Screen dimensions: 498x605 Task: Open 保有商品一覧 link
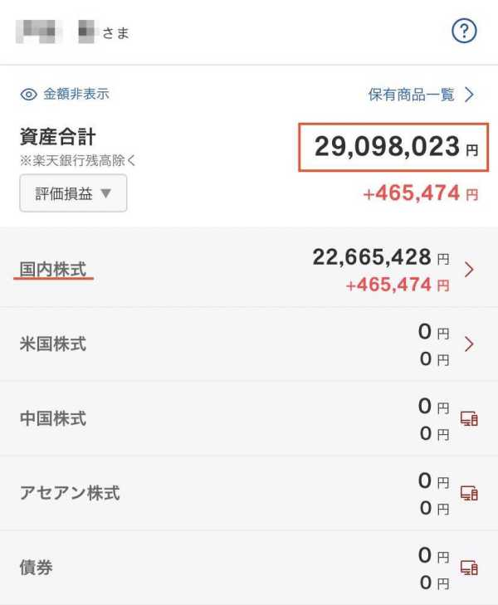[x=411, y=95]
